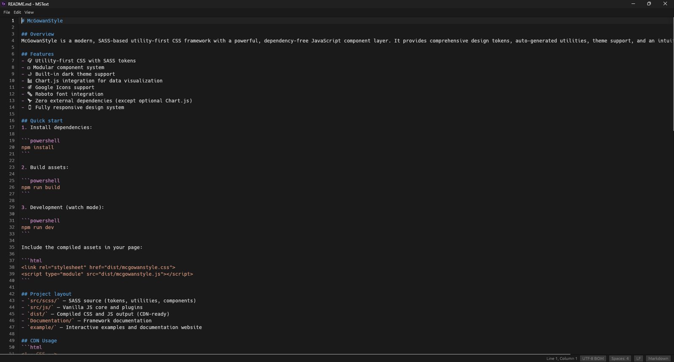This screenshot has width=674, height=362.
Task: Click the `src/scss/` project layout line
Action: click(x=109, y=301)
